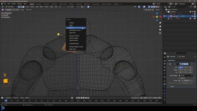This screenshot has height=111, width=197.
Task: Collapse Collection tree in outliner
Action: (166, 12)
